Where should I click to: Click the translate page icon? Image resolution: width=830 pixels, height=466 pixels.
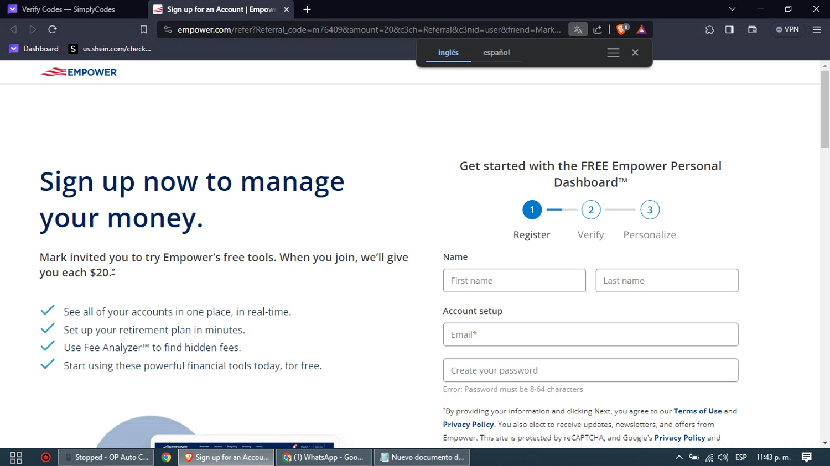click(578, 29)
